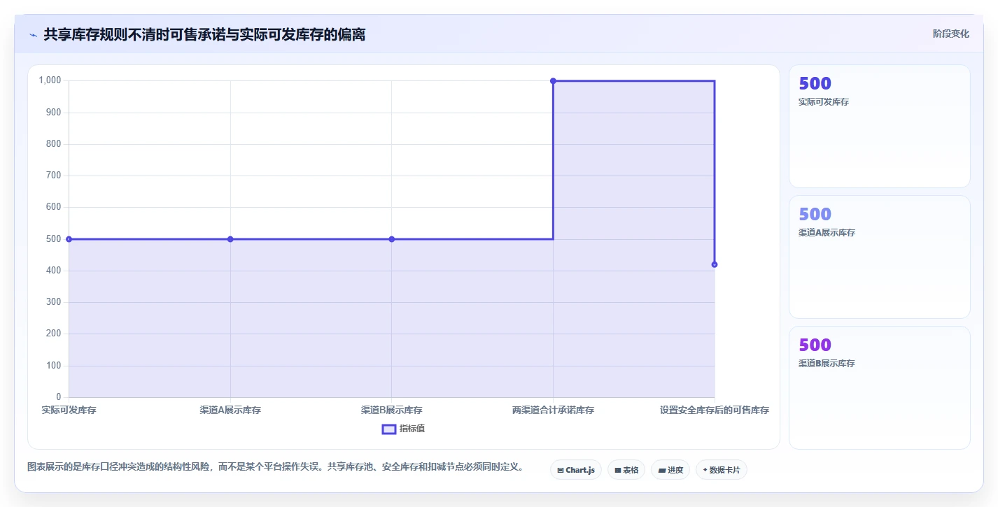
Task: Click the y-axis value 1,000
Action: pos(50,80)
